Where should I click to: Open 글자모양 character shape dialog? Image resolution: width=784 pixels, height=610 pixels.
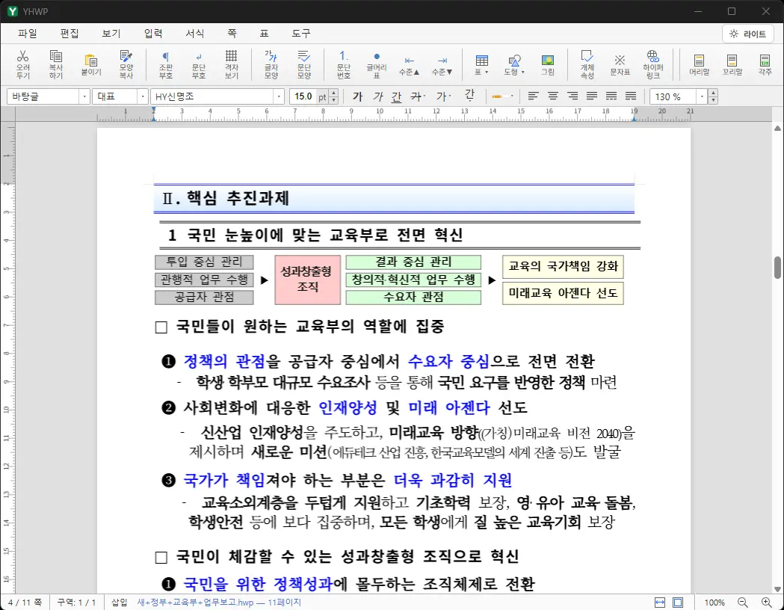tap(271, 64)
